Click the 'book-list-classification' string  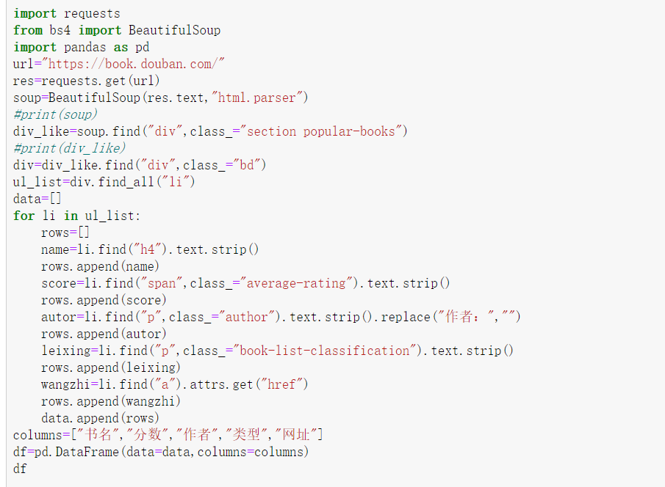(x=323, y=351)
